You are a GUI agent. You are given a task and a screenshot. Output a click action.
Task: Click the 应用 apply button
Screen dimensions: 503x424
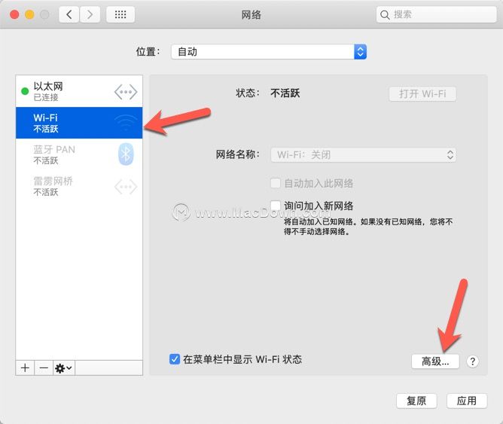(467, 401)
